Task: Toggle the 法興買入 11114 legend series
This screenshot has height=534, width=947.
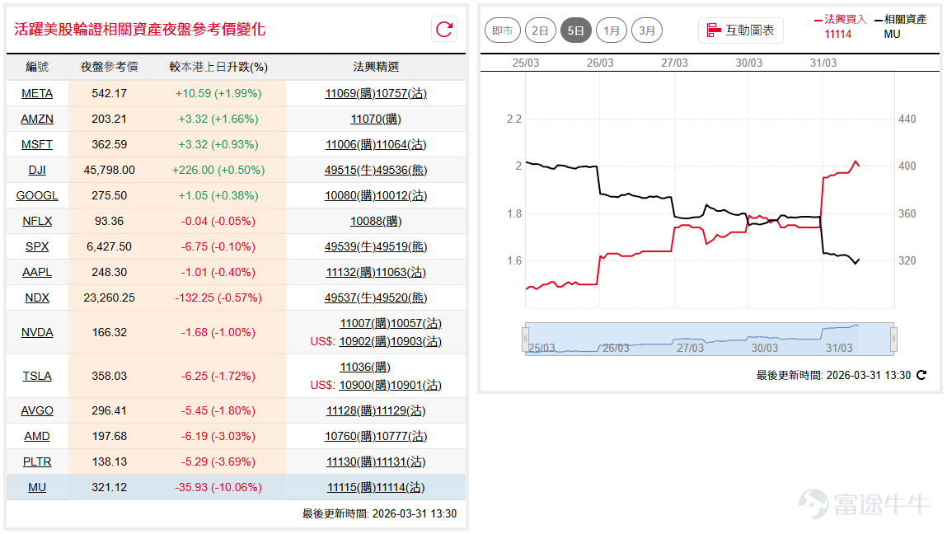Action: [x=840, y=26]
